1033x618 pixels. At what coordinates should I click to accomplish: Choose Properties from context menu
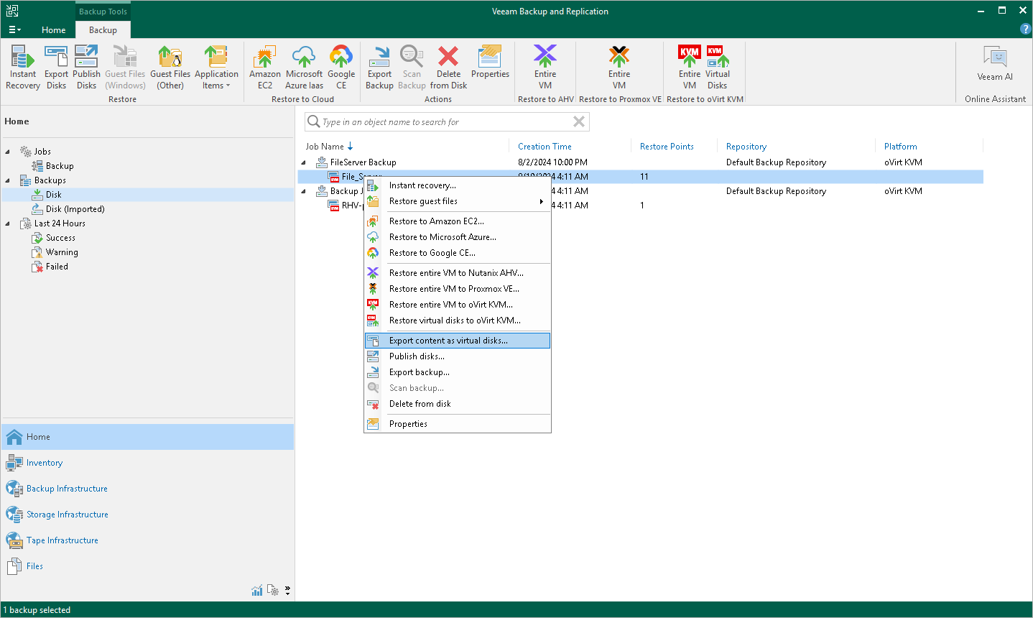(458, 424)
